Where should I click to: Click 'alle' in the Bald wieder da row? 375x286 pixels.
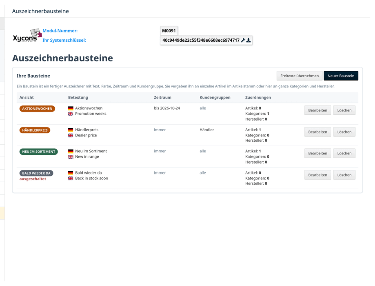pos(203,173)
